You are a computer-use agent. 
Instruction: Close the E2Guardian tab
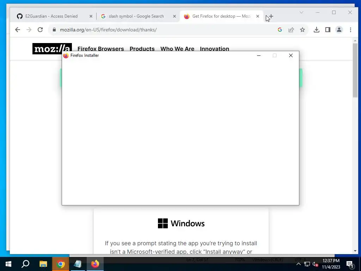coord(91,16)
